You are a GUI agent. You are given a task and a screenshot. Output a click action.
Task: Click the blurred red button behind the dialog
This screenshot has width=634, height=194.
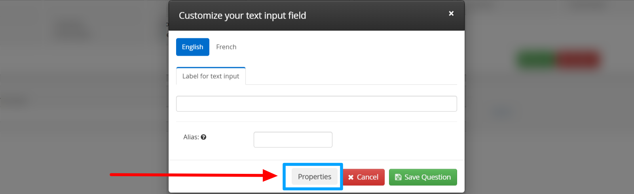[579, 60]
